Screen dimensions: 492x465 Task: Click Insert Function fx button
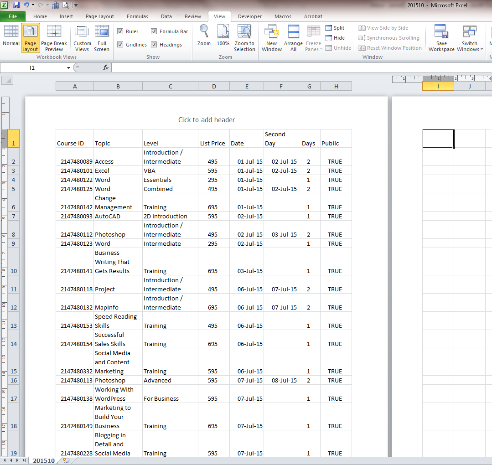pos(106,67)
